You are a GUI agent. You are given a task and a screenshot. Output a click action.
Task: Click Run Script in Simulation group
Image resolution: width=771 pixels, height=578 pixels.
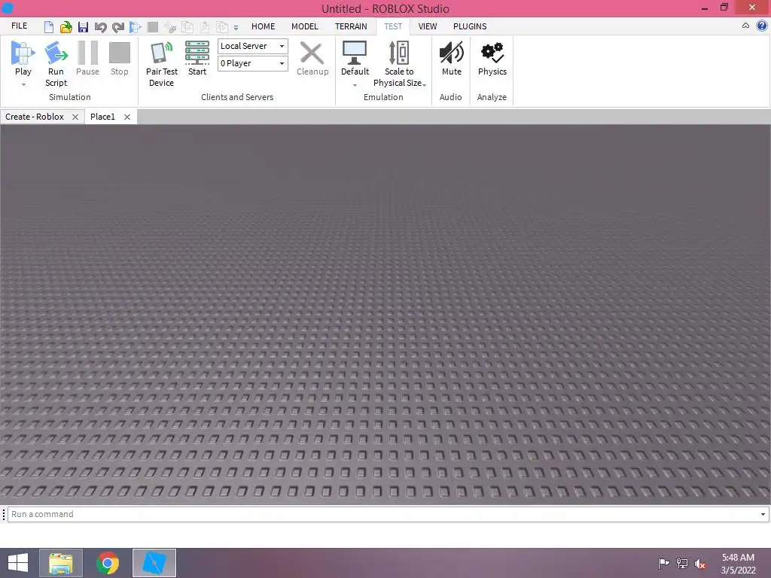coord(56,64)
